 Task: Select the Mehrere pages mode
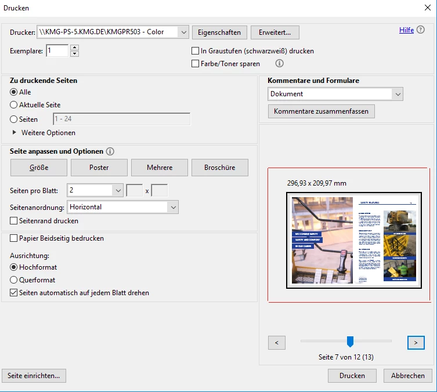click(x=160, y=168)
